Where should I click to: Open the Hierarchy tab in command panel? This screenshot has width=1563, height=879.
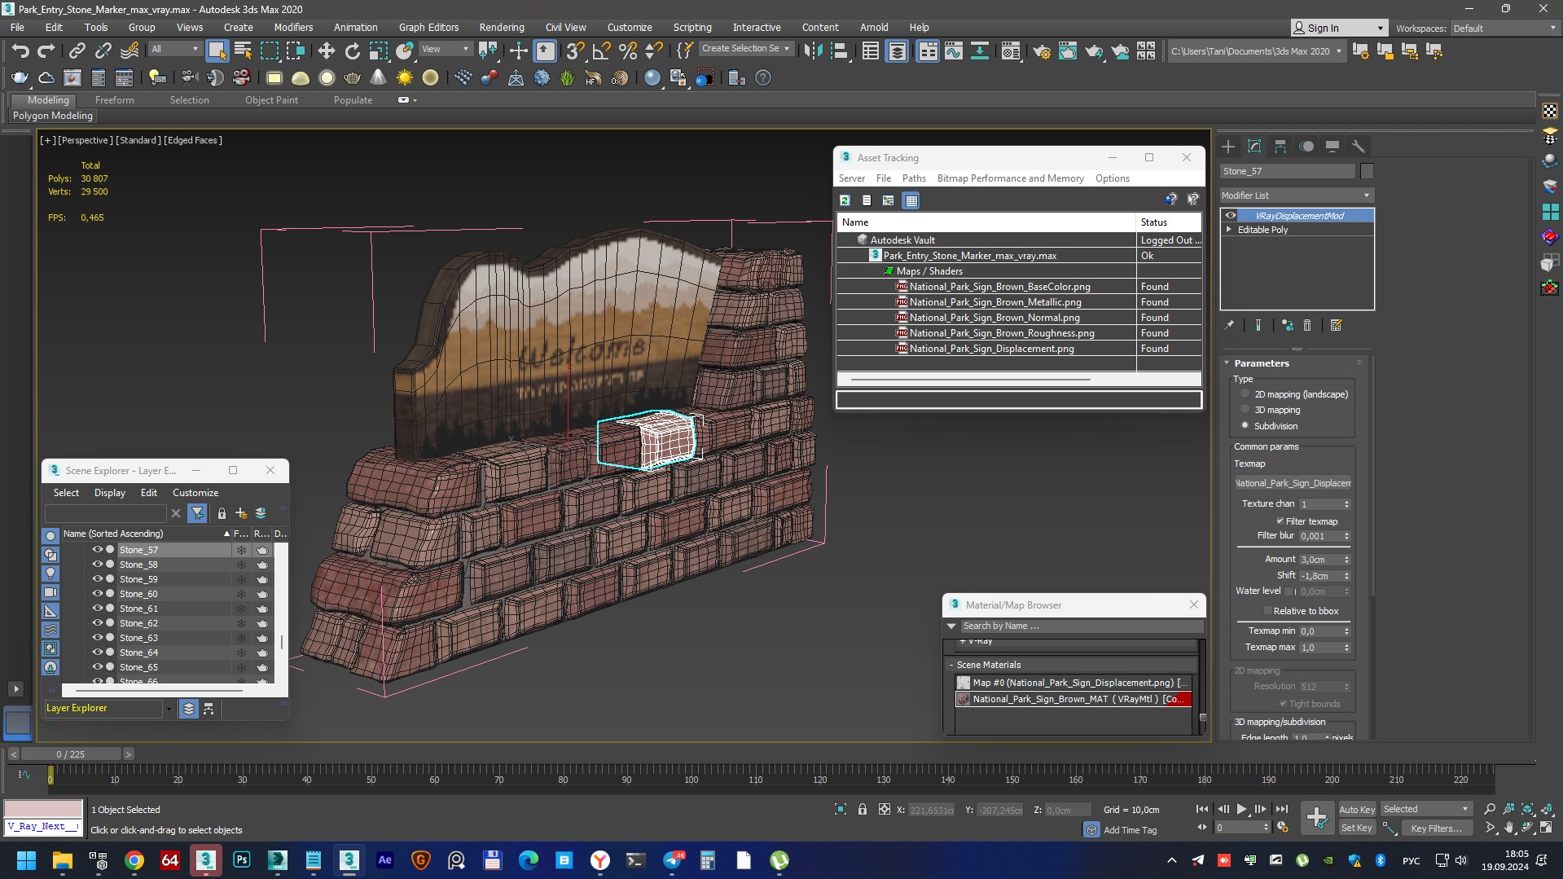[x=1280, y=147]
